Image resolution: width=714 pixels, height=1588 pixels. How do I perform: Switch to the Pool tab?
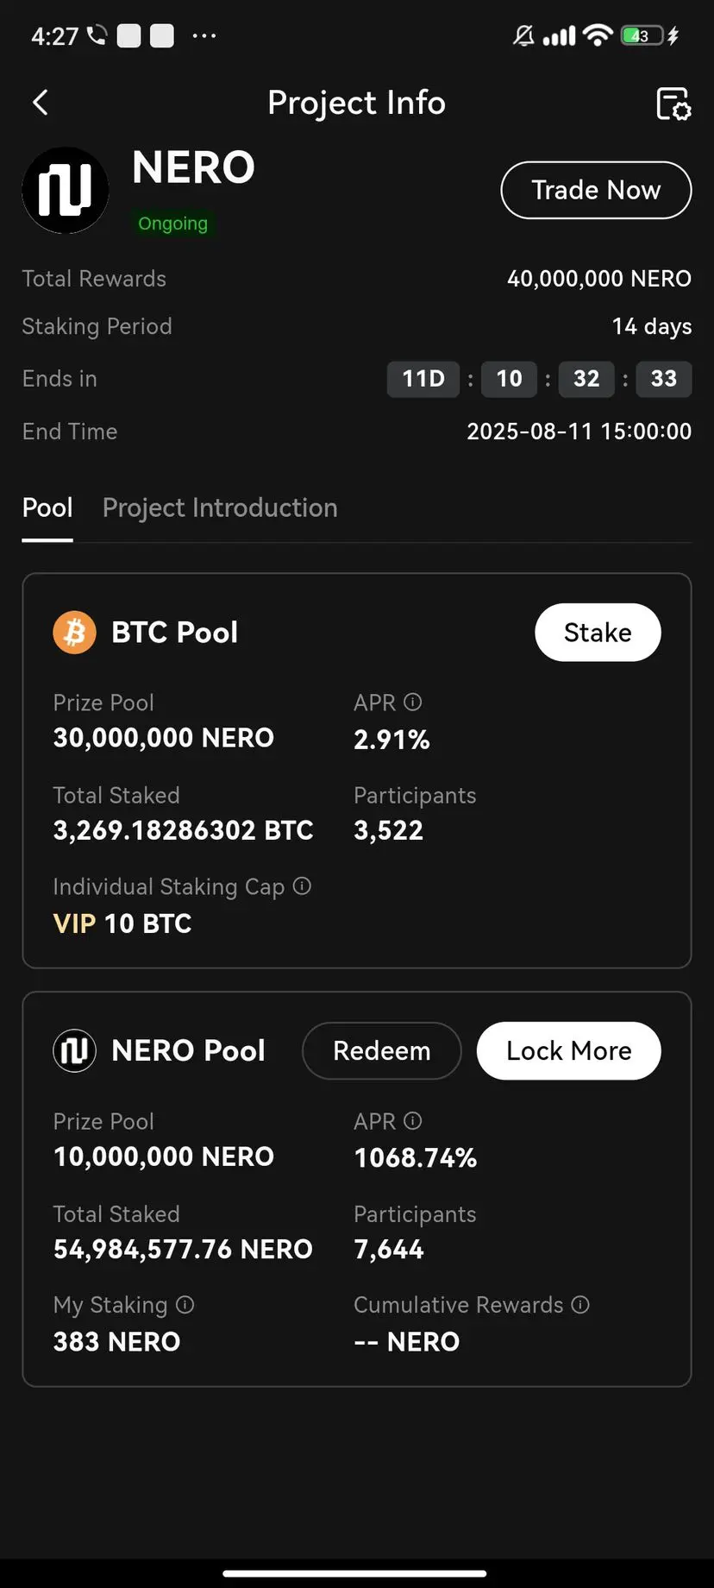coord(47,507)
